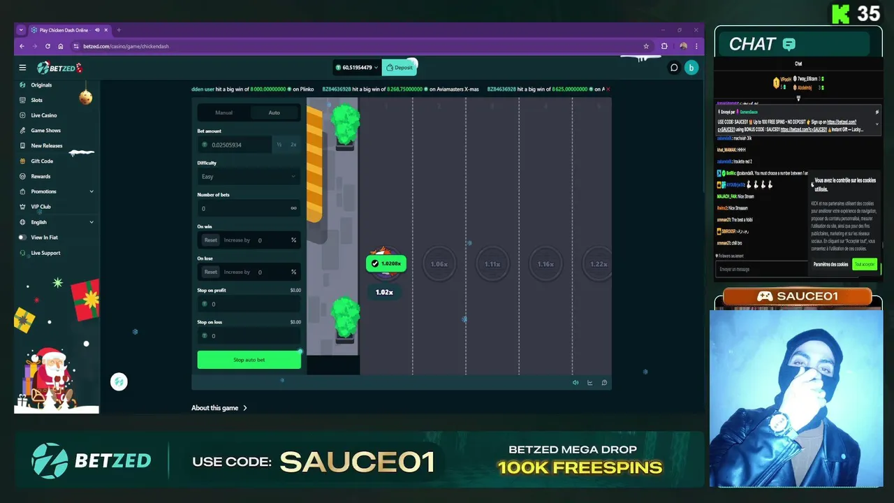Viewport: 894px width, 503px height.
Task: Click Tout accepter cookie button
Action: click(865, 264)
